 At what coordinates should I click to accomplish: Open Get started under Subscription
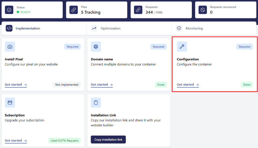click(x=16, y=140)
